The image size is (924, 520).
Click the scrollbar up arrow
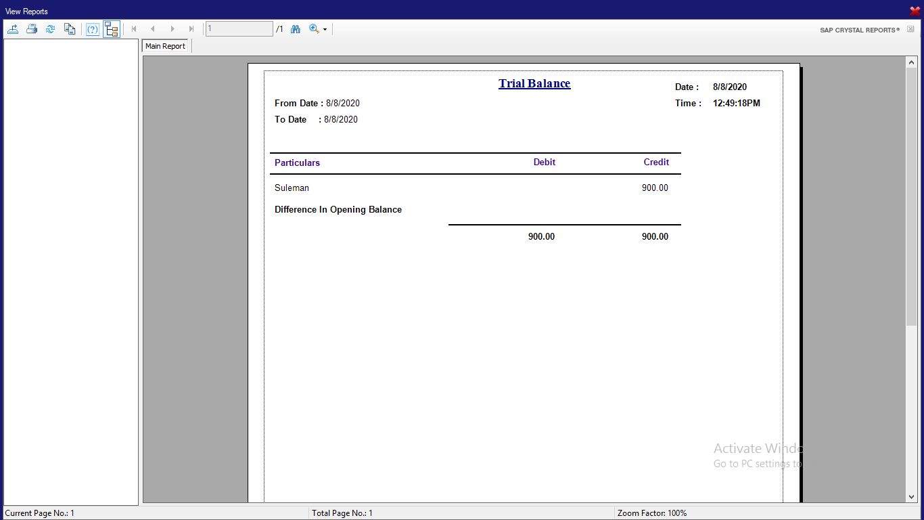911,62
